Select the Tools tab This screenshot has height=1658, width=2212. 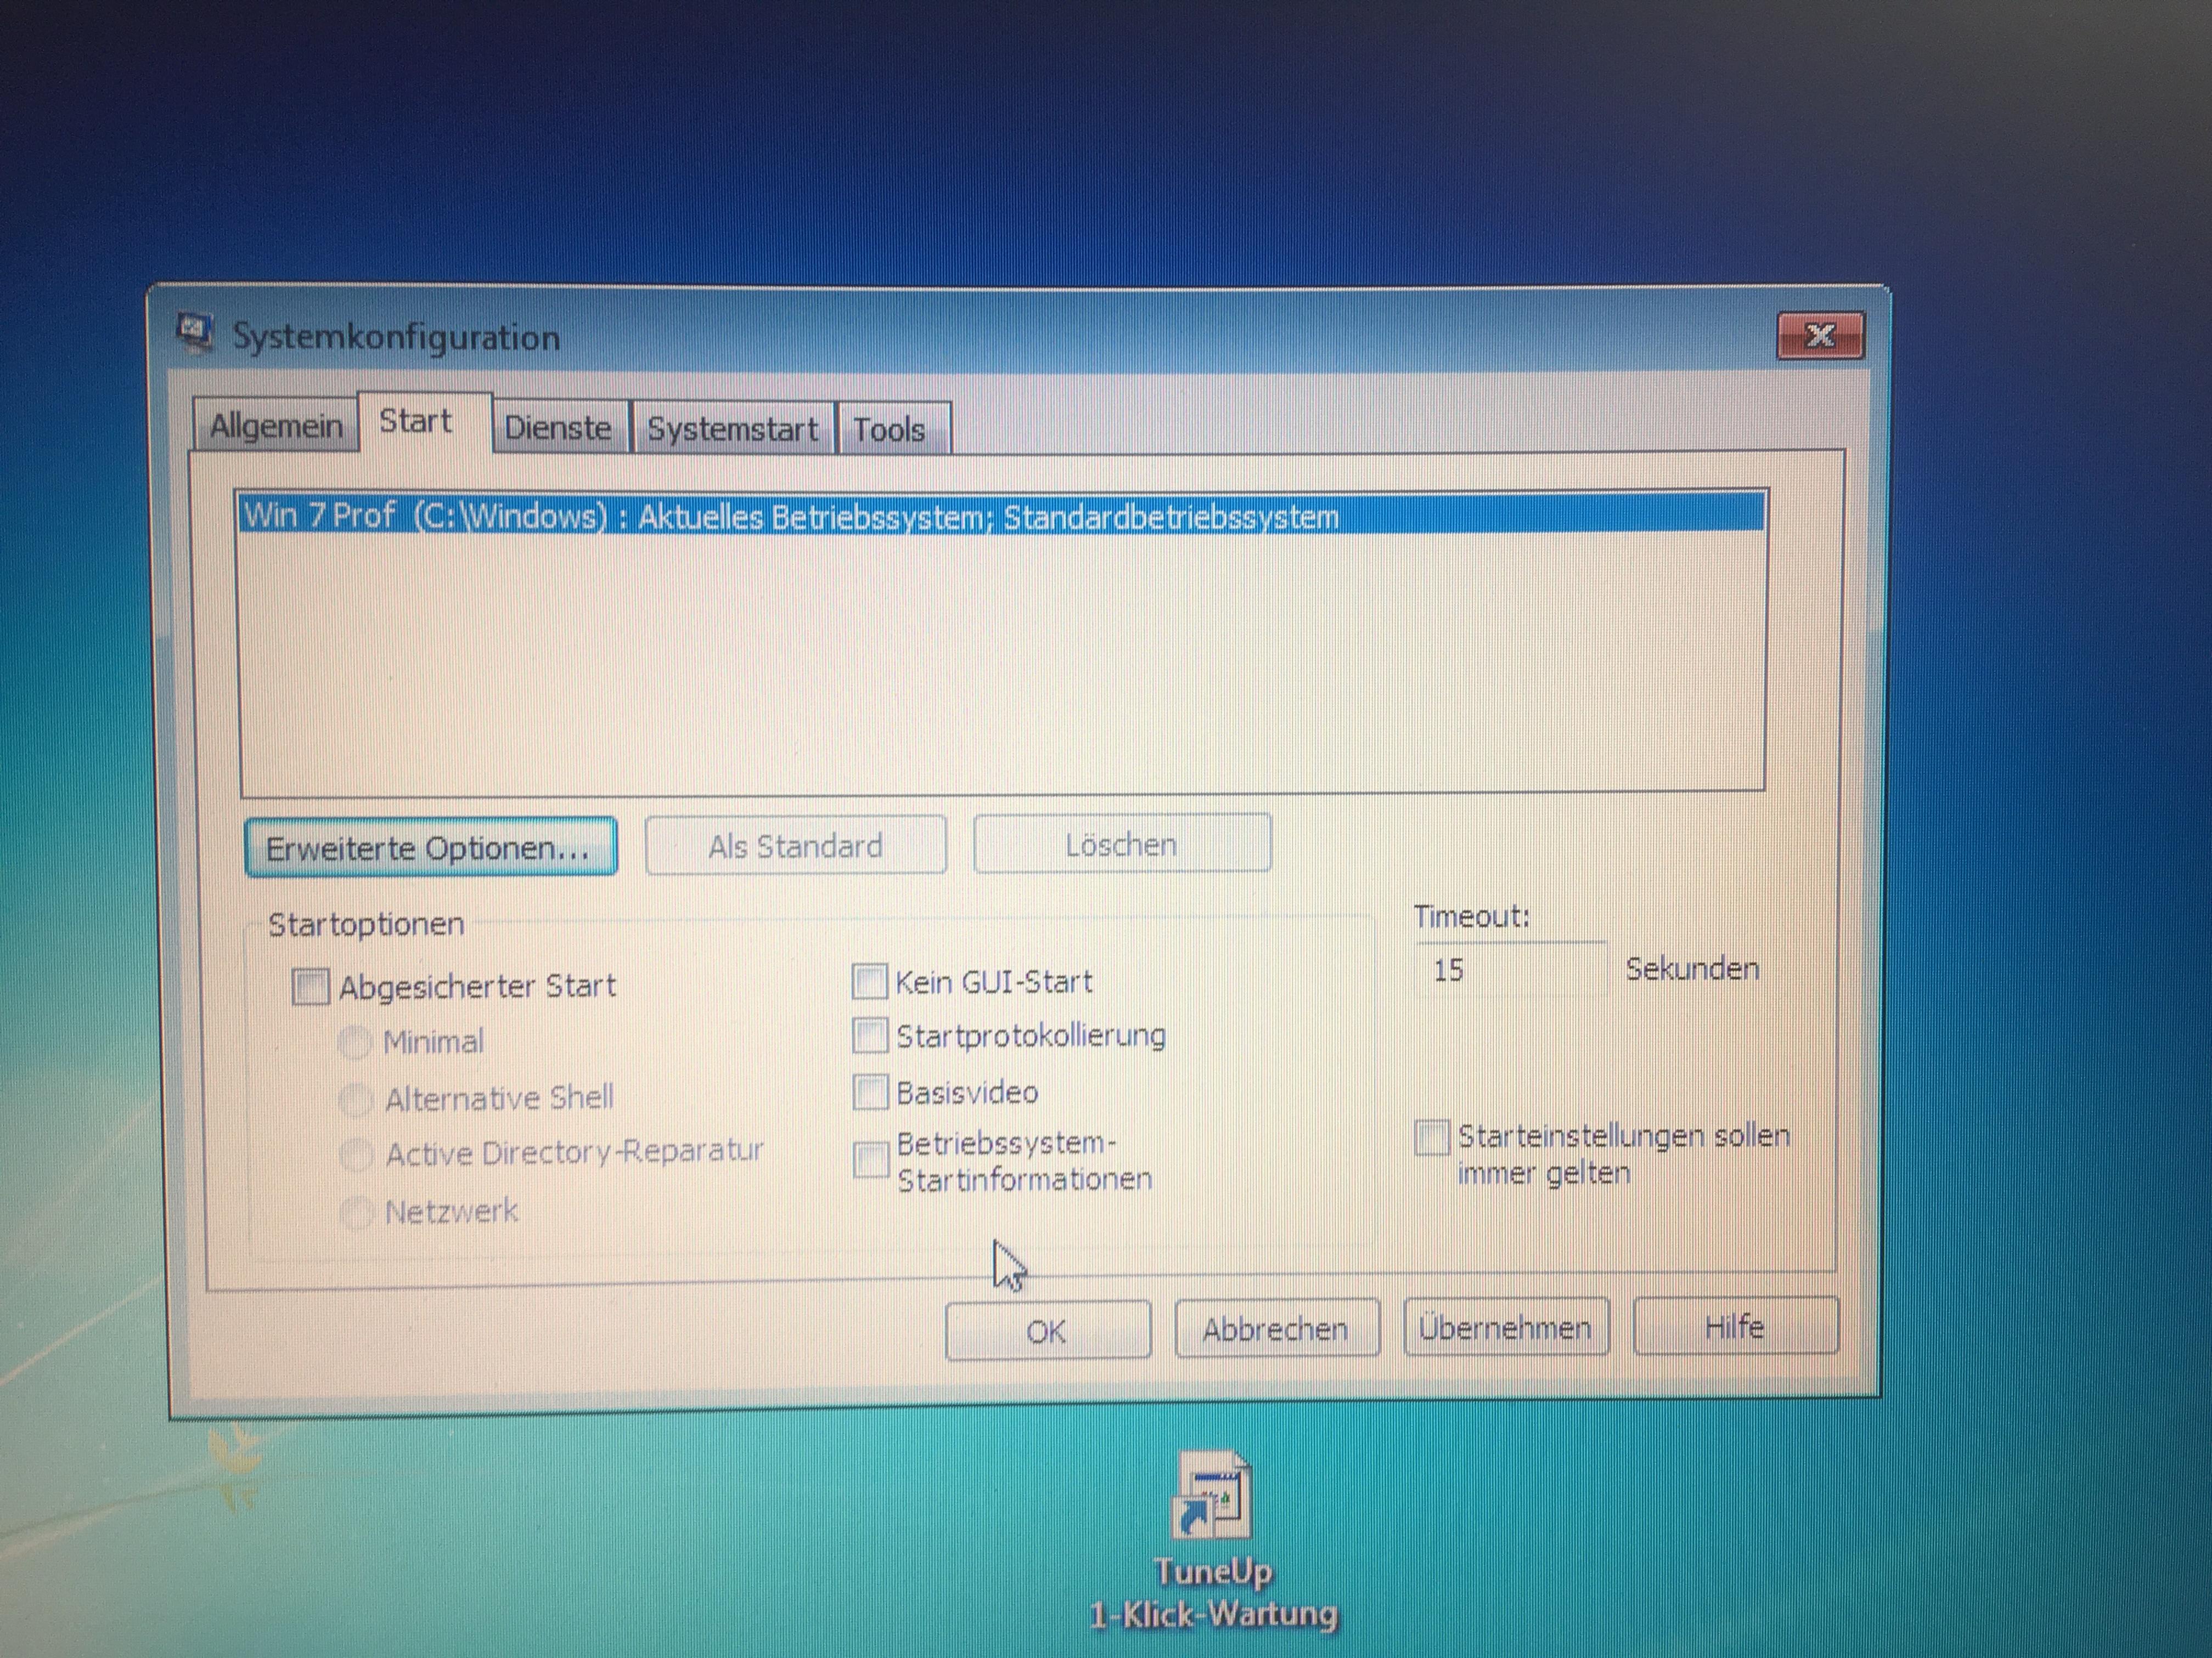coord(889,430)
